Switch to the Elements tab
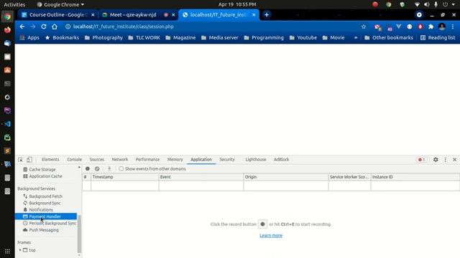Screen dimensions: 460x258 coord(50,159)
